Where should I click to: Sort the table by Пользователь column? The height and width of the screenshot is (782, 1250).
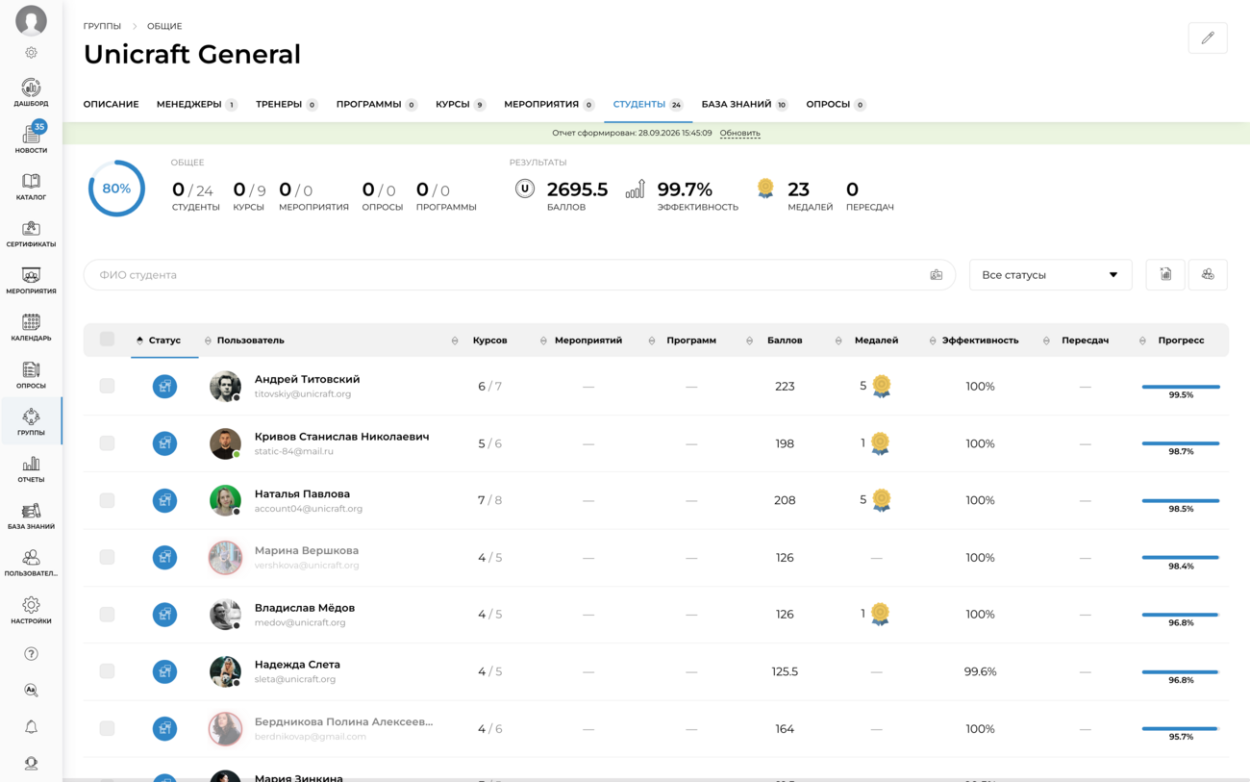250,341
